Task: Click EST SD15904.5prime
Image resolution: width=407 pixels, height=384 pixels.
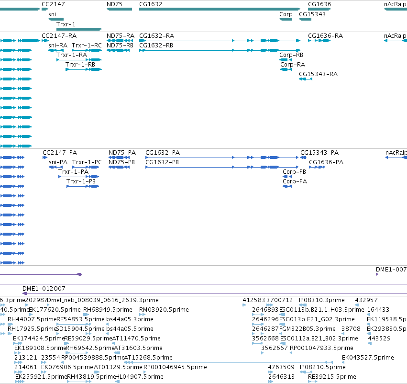Action: click(x=80, y=329)
